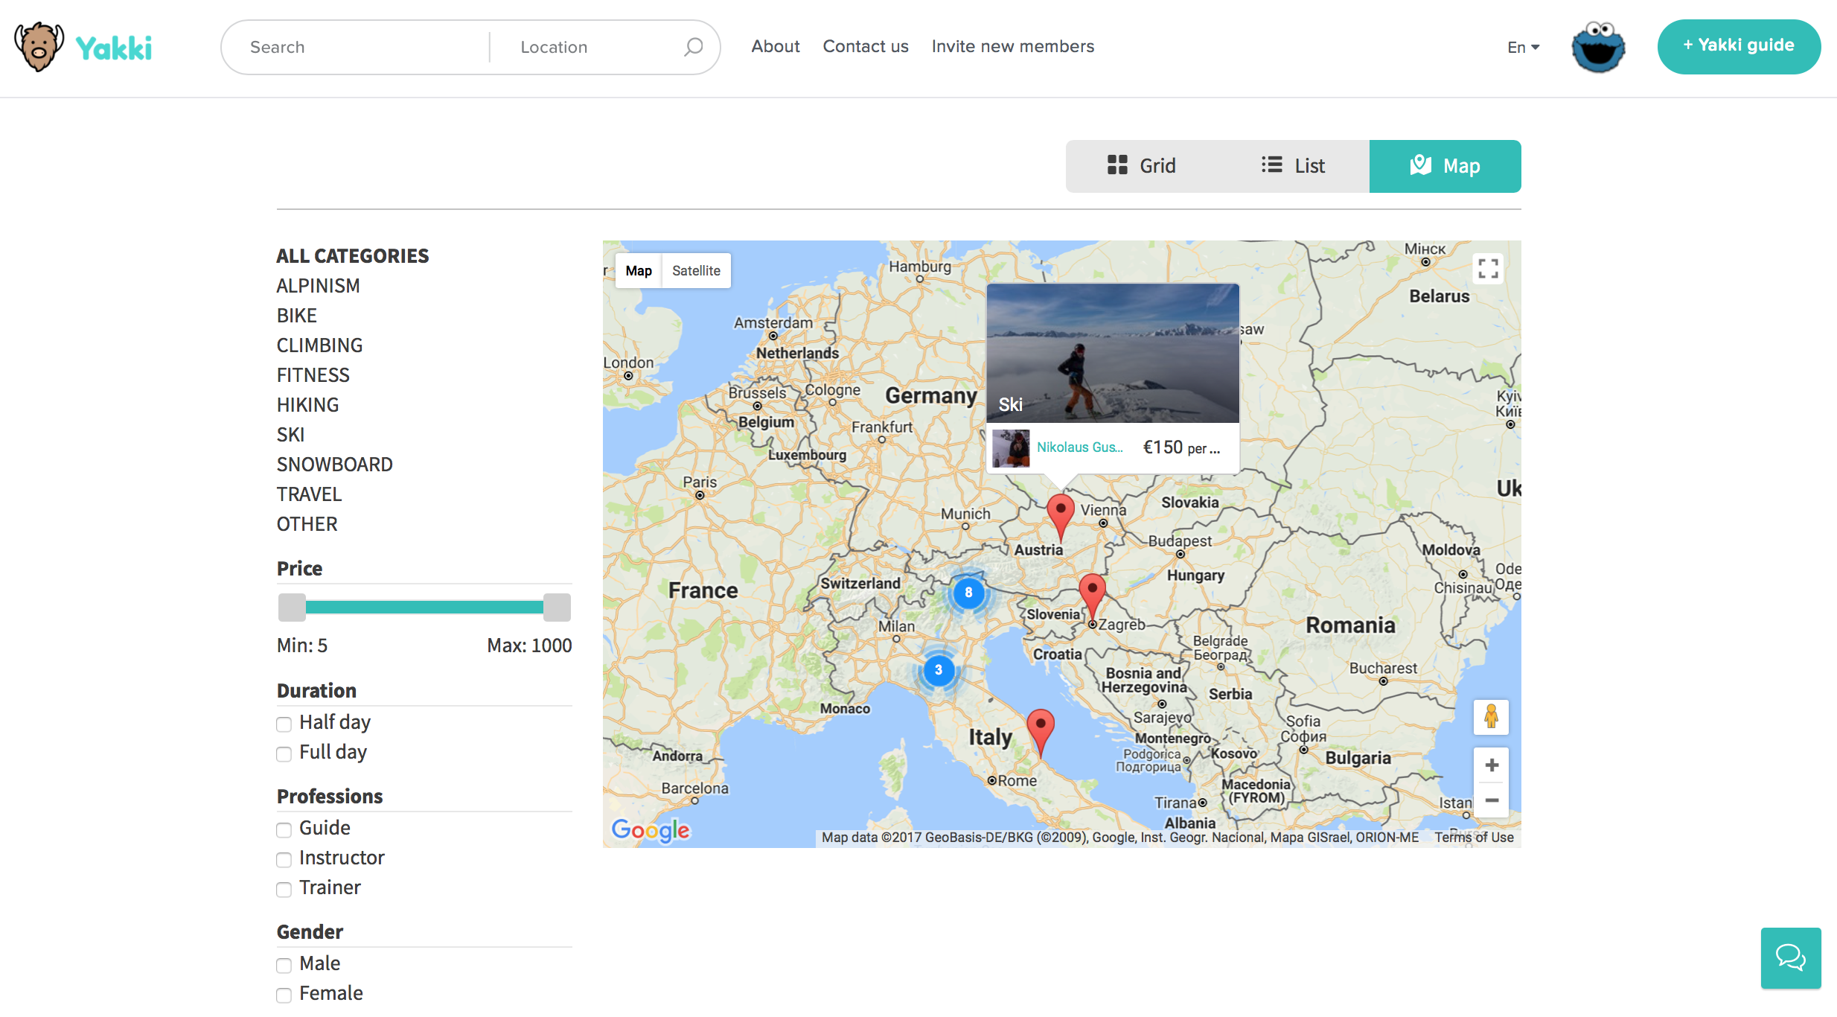Click the max price slider handle
The height and width of the screenshot is (1017, 1837).
point(557,607)
